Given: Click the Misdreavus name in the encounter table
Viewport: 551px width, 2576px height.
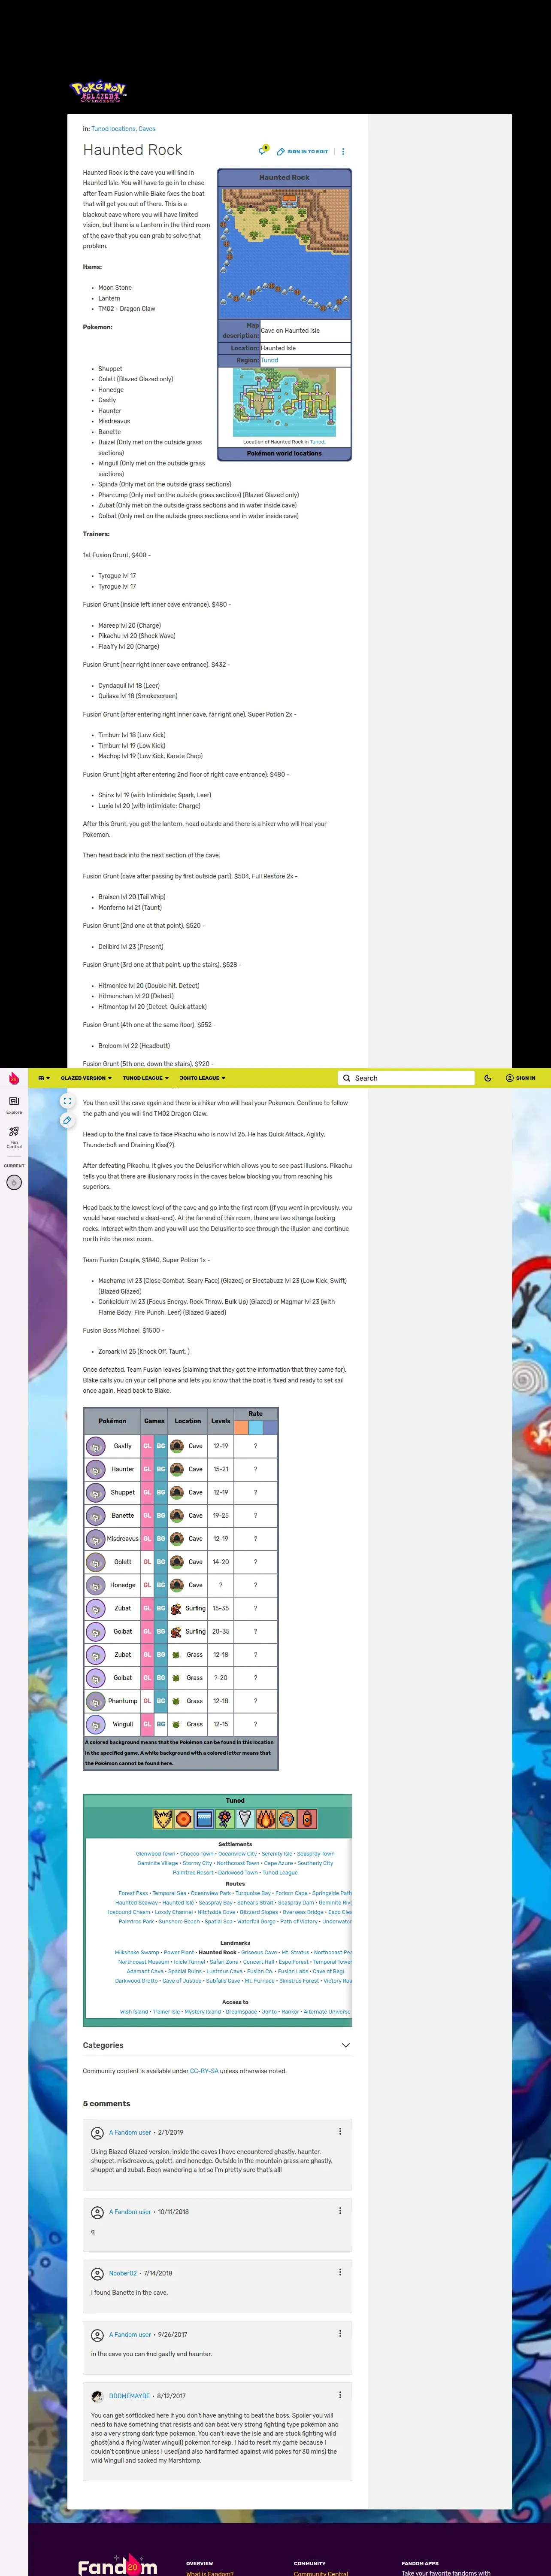Looking at the screenshot, I should (123, 1539).
